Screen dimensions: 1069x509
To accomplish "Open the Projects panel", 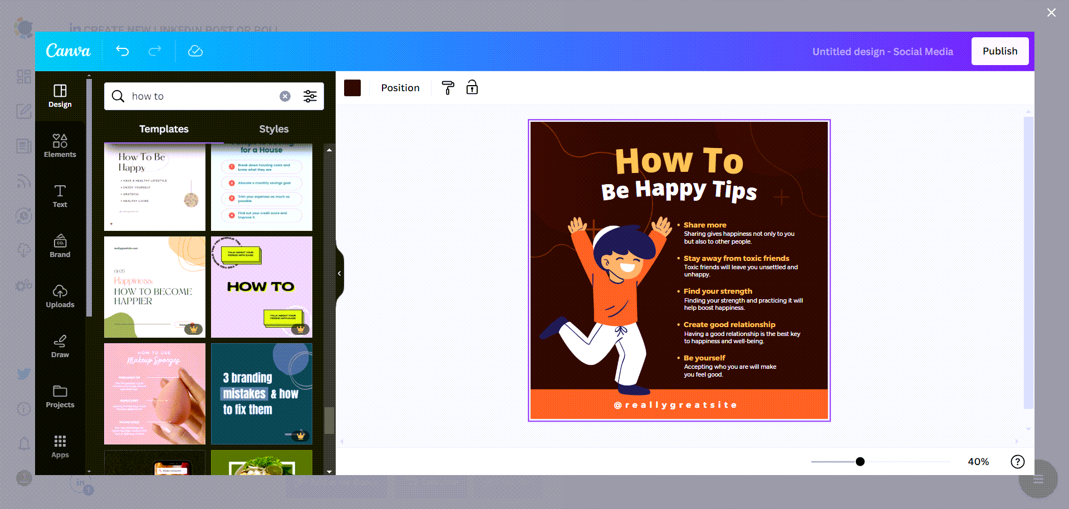I will (x=60, y=396).
